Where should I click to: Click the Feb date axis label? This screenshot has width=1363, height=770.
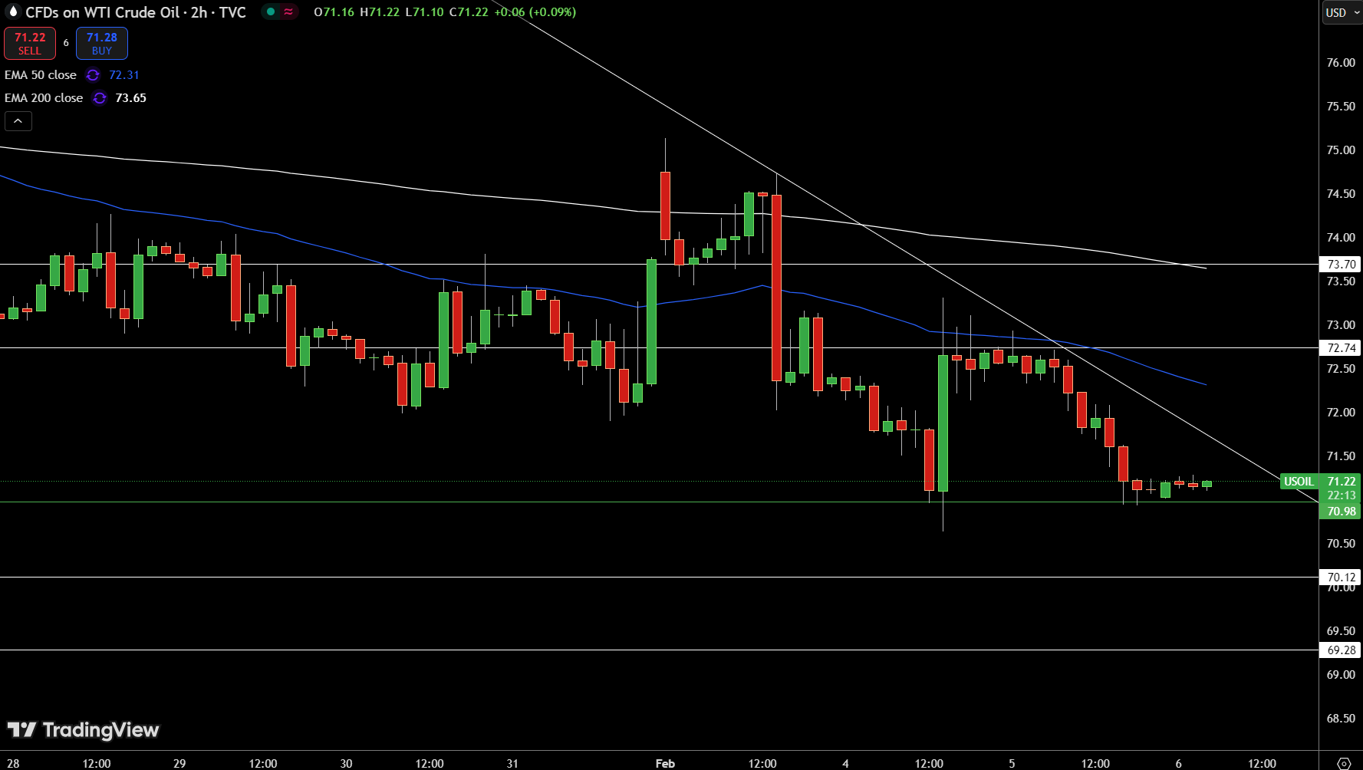(665, 763)
